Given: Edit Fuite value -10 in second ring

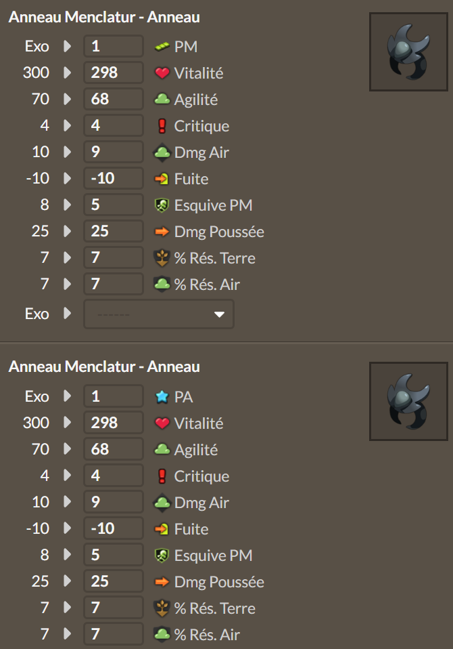Looking at the screenshot, I should pos(114,528).
